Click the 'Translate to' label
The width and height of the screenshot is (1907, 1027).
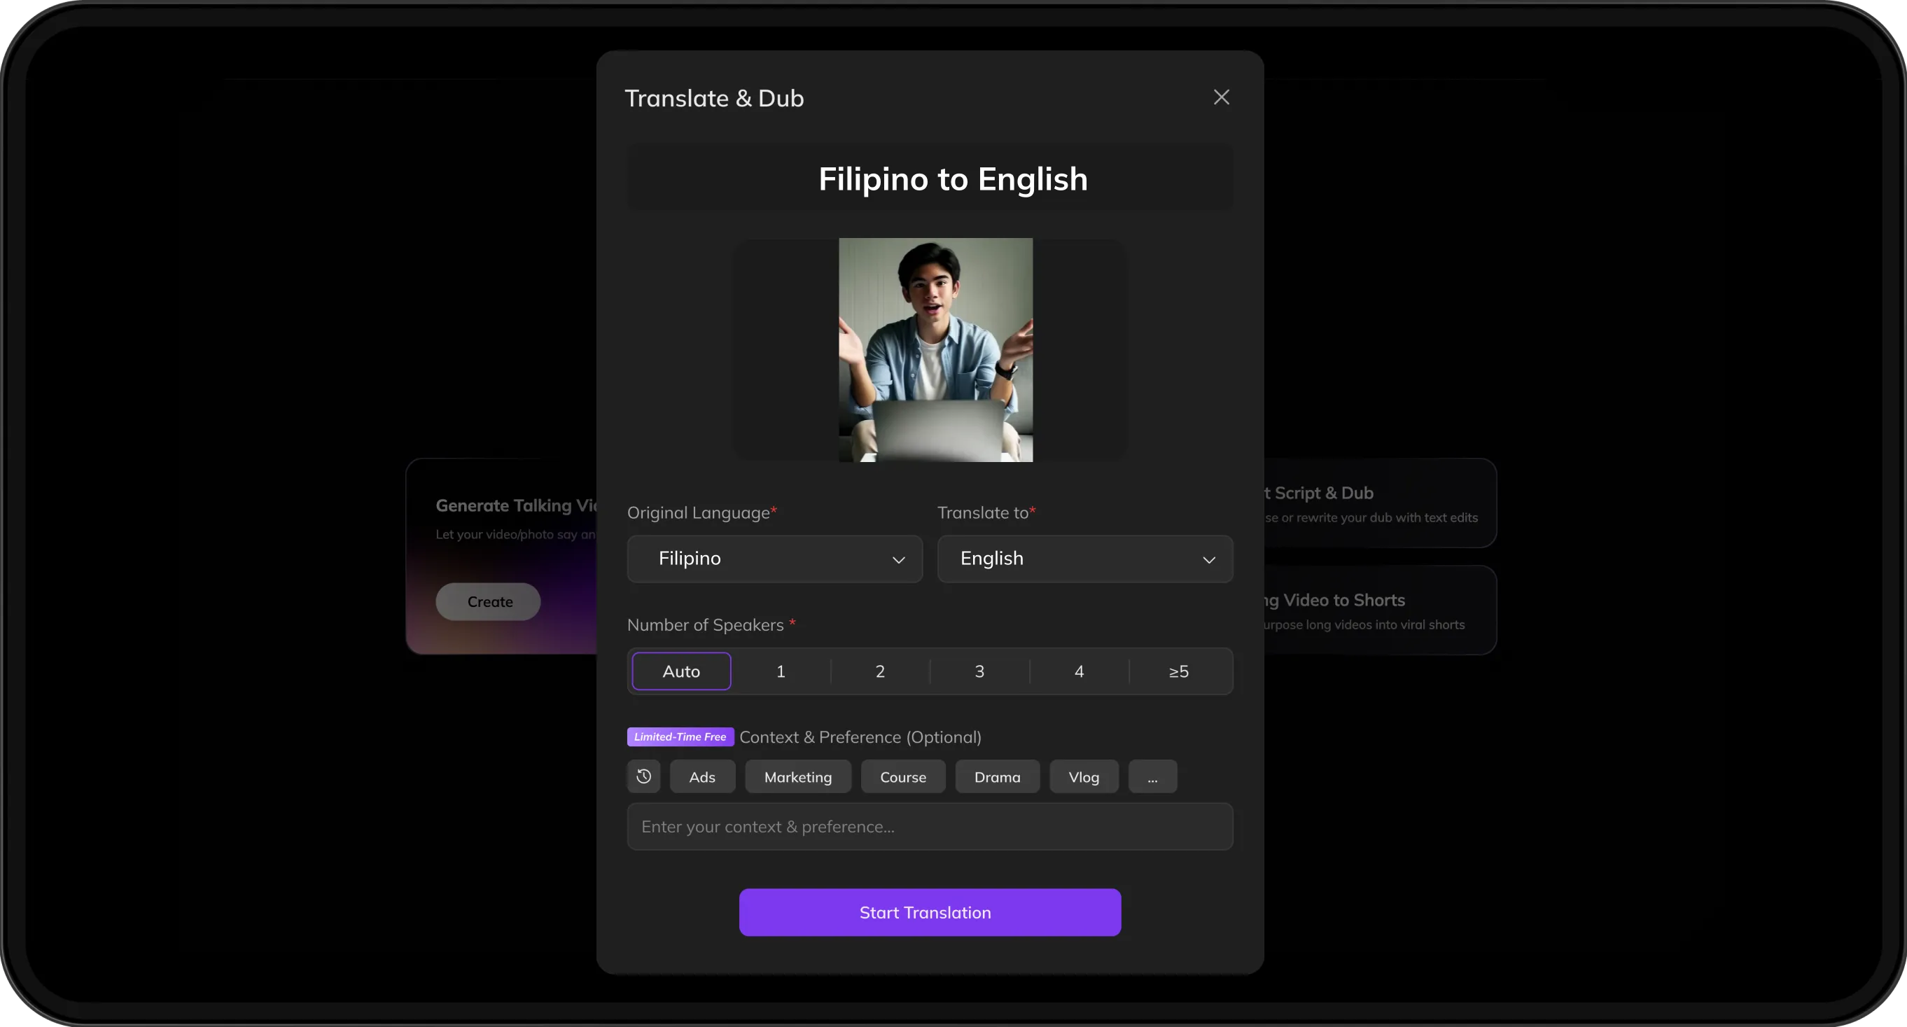click(982, 512)
